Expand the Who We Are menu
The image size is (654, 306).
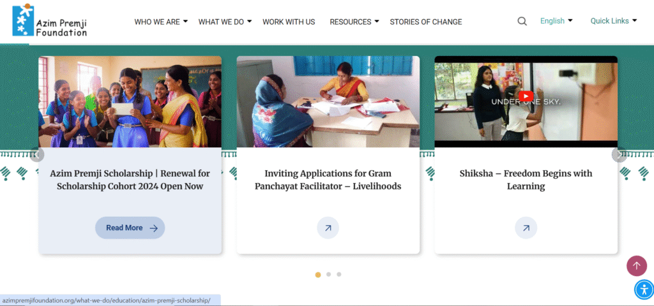click(161, 22)
